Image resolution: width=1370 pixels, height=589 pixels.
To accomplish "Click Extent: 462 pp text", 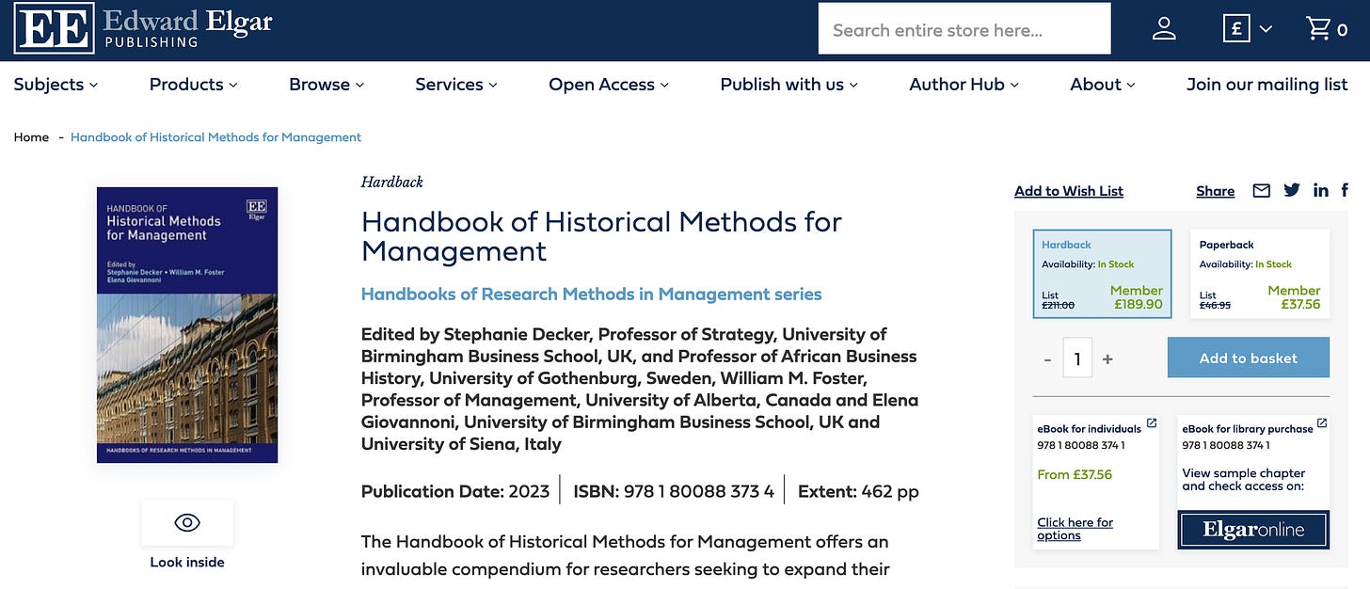I will pyautogui.click(x=858, y=491).
